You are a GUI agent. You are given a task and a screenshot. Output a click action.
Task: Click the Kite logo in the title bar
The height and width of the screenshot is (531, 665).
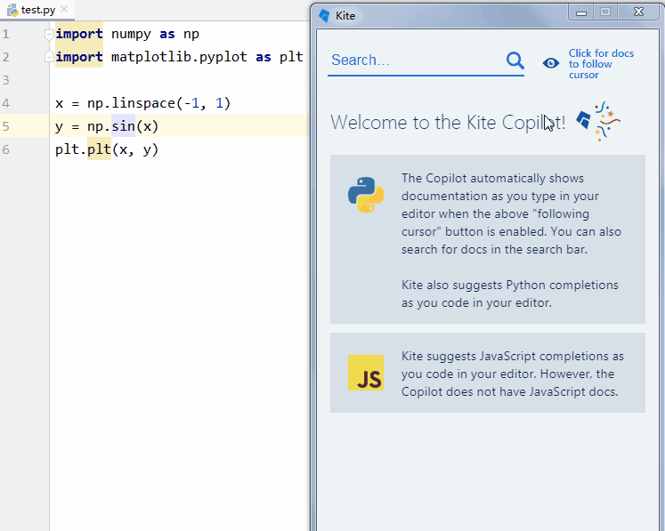(x=324, y=16)
